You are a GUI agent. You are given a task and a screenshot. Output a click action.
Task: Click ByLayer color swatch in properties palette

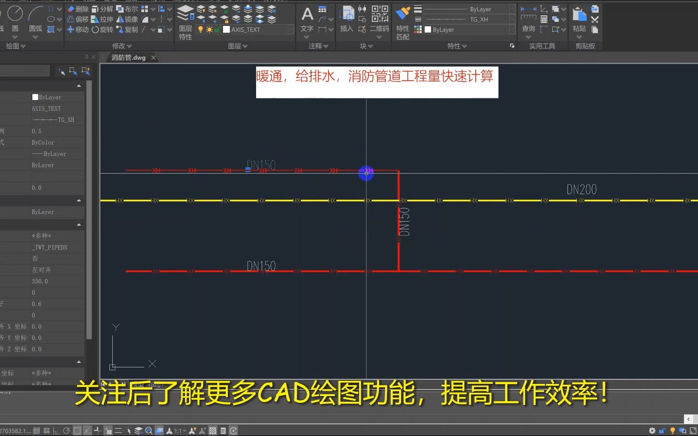(35, 97)
